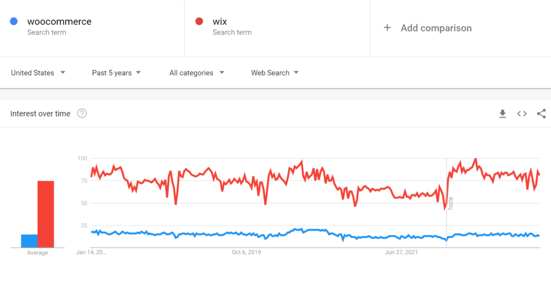Click the Note marker on the chart
The image size is (551, 289).
pyautogui.click(x=450, y=204)
